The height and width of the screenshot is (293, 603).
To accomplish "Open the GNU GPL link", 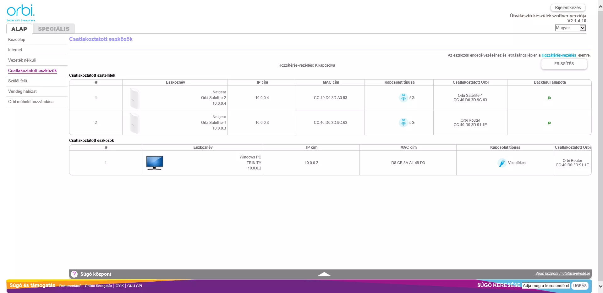I will pyautogui.click(x=135, y=286).
